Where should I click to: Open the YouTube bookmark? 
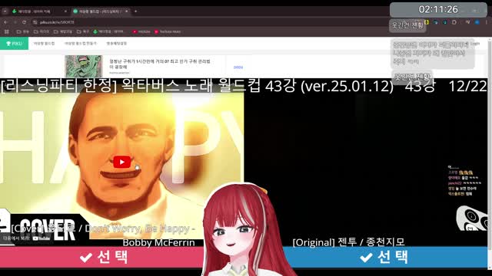click(x=141, y=31)
